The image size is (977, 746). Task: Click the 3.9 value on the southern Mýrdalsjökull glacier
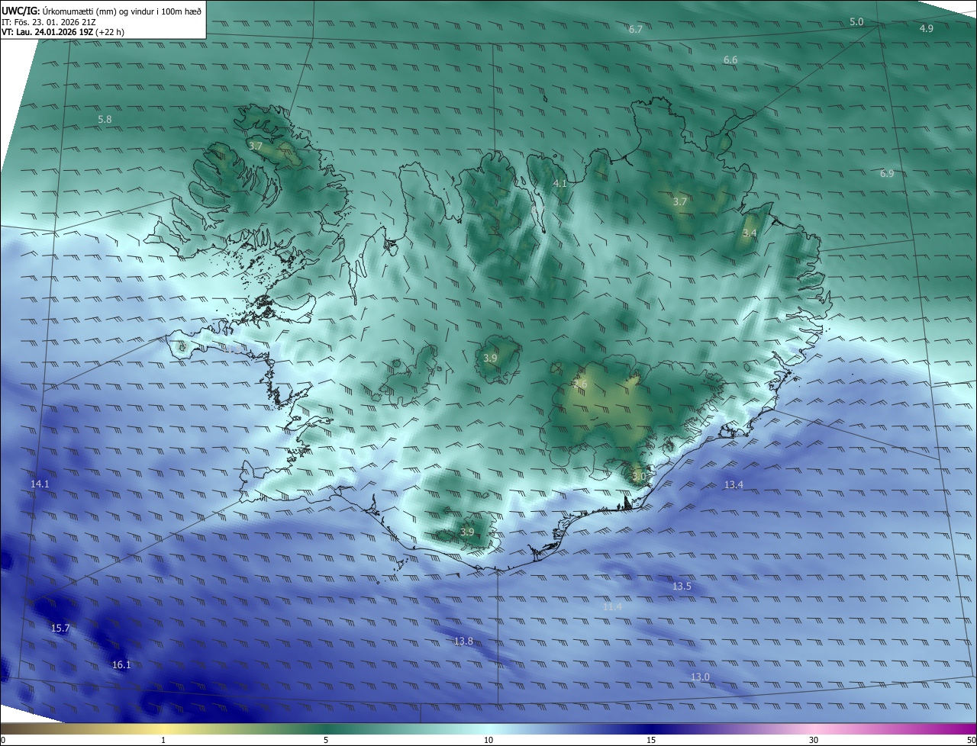pos(468,532)
